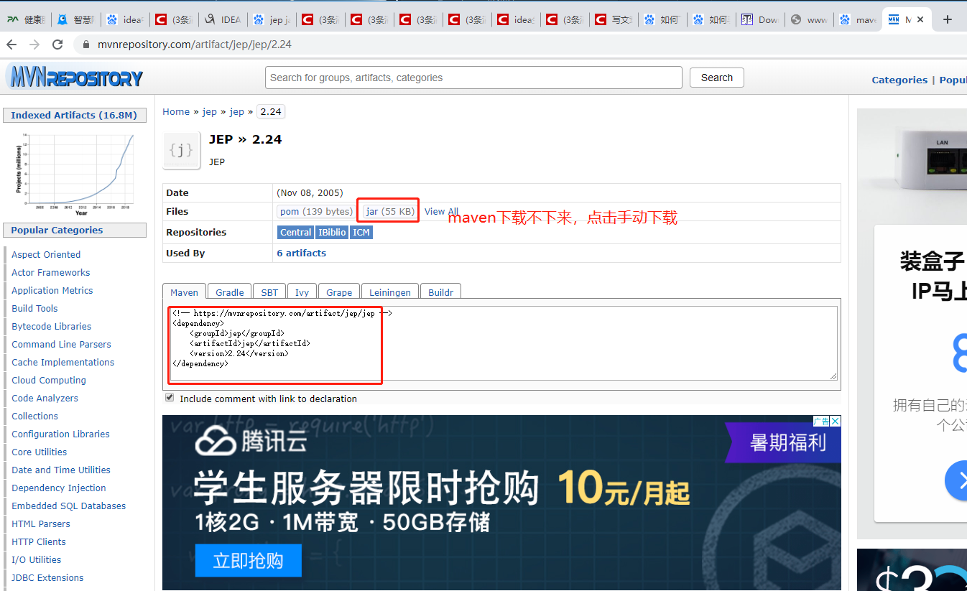967x591 pixels.
Task: Close the Tencent Cloud ad via its X icon
Action: 835,420
